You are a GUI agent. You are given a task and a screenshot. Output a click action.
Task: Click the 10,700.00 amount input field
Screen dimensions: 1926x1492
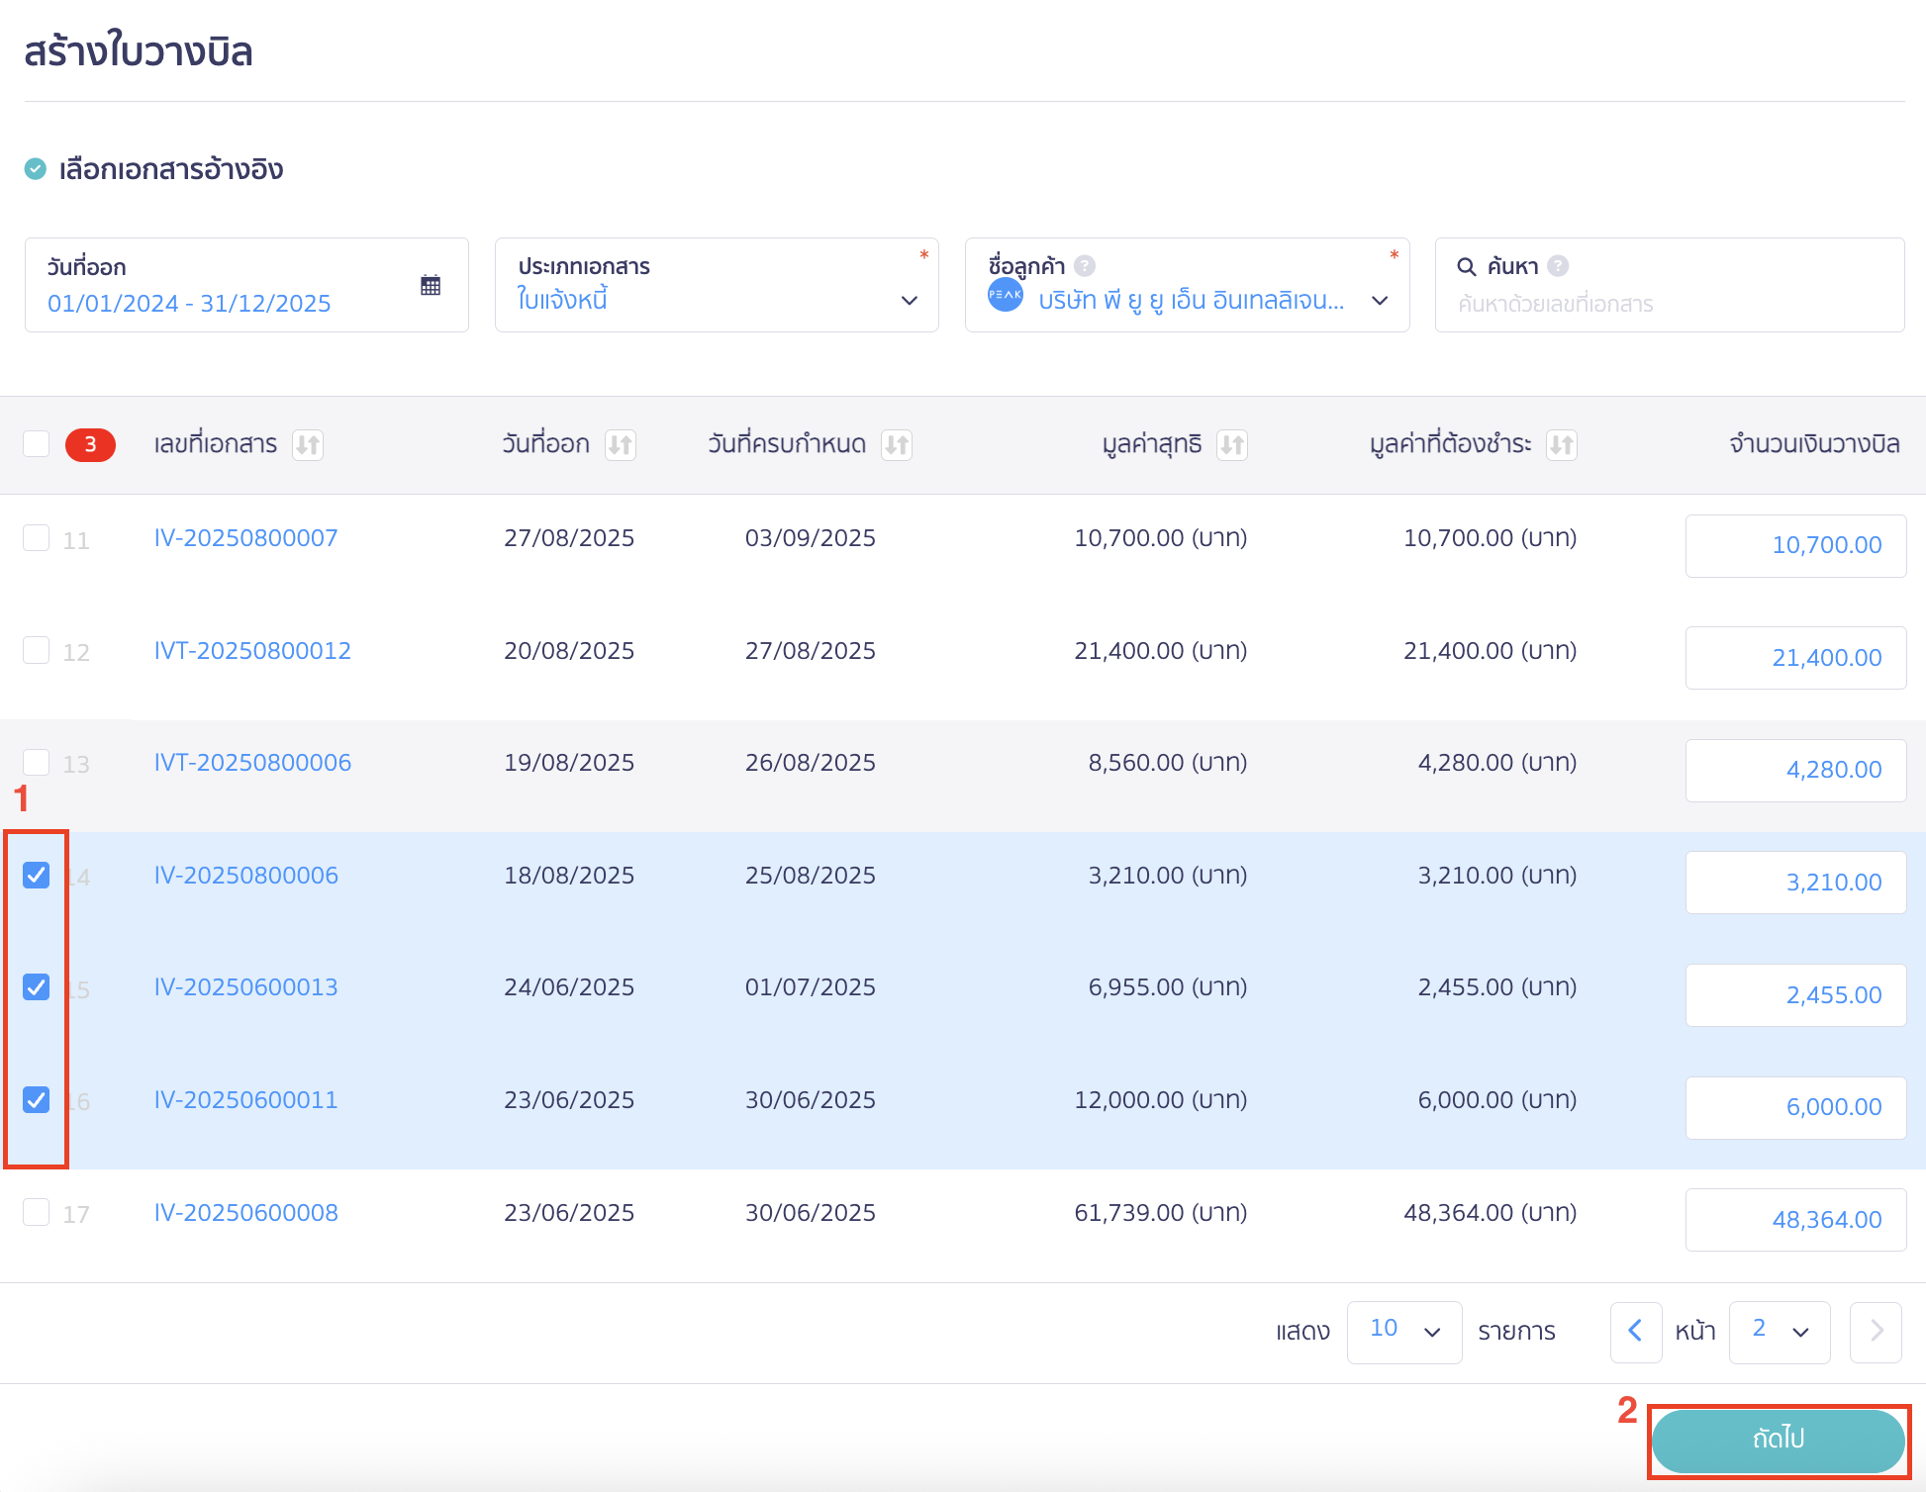(1795, 545)
